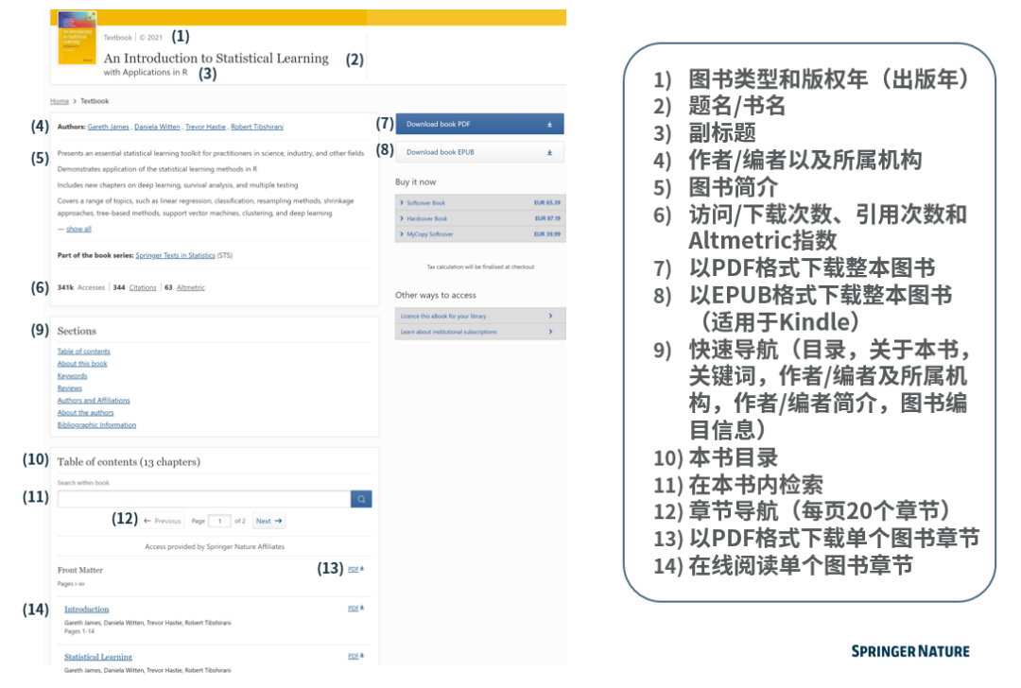
Task: Open Learn about institutional subscriptions
Action: point(480,332)
